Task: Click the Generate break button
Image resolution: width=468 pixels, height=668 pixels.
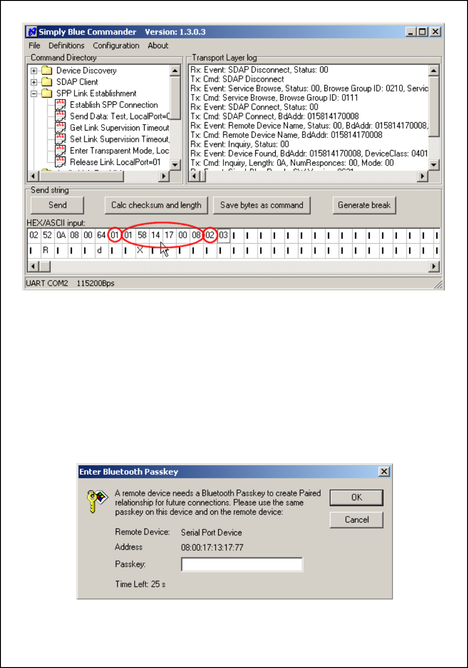Action: pyautogui.click(x=364, y=205)
